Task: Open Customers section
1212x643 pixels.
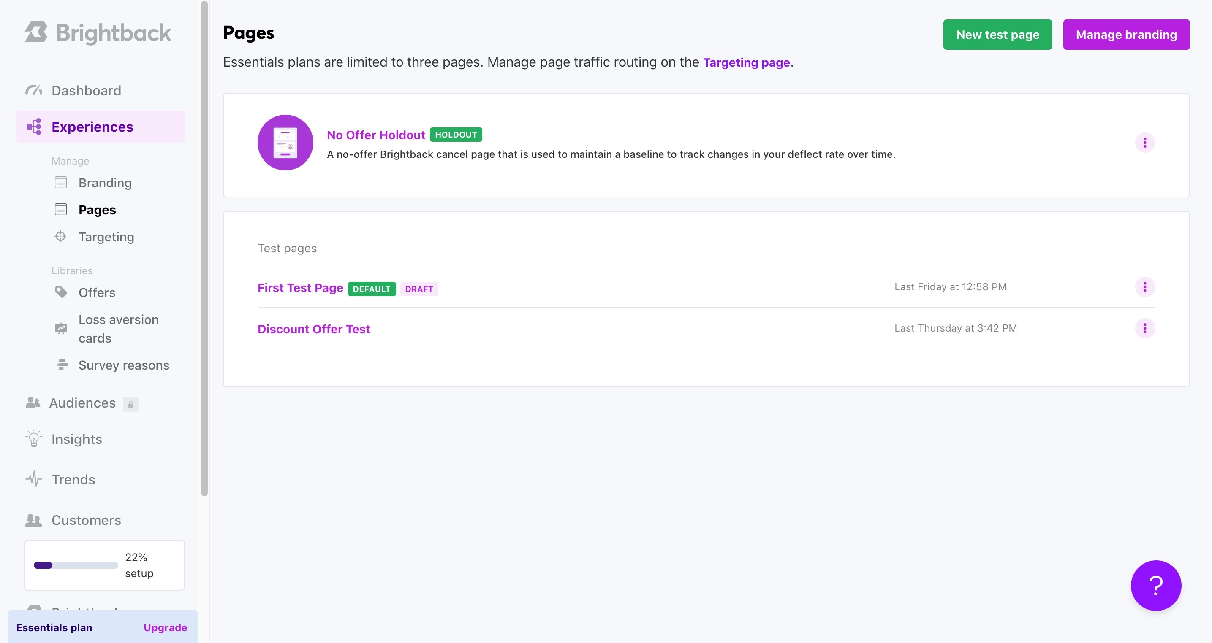Action: tap(86, 520)
